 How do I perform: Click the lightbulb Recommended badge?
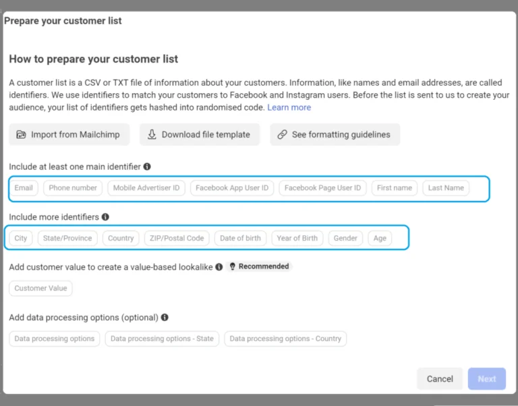pyautogui.click(x=259, y=266)
